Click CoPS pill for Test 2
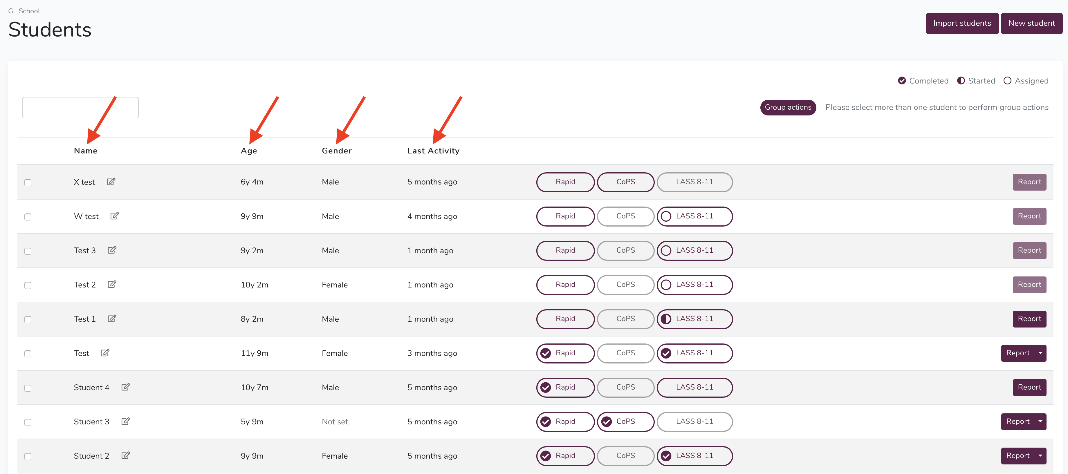 click(x=625, y=285)
